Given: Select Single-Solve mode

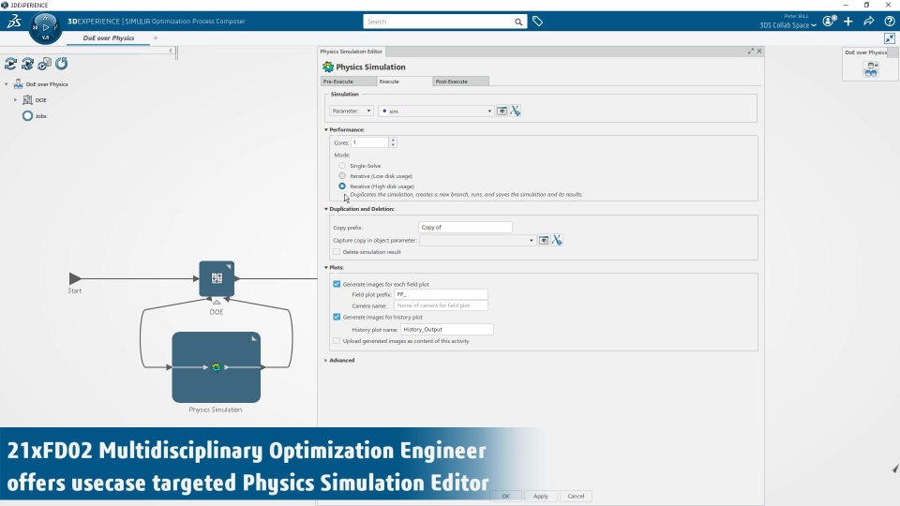Looking at the screenshot, I should pos(342,165).
